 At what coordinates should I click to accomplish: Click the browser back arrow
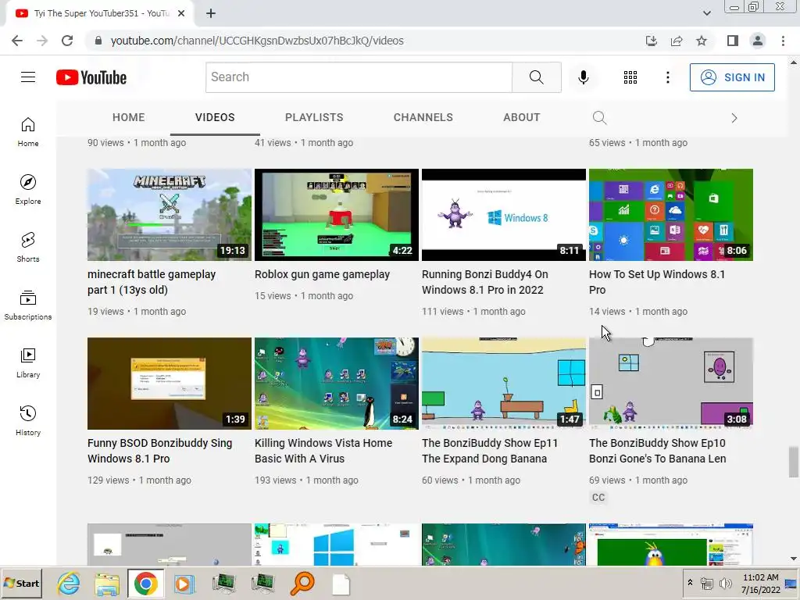17,41
